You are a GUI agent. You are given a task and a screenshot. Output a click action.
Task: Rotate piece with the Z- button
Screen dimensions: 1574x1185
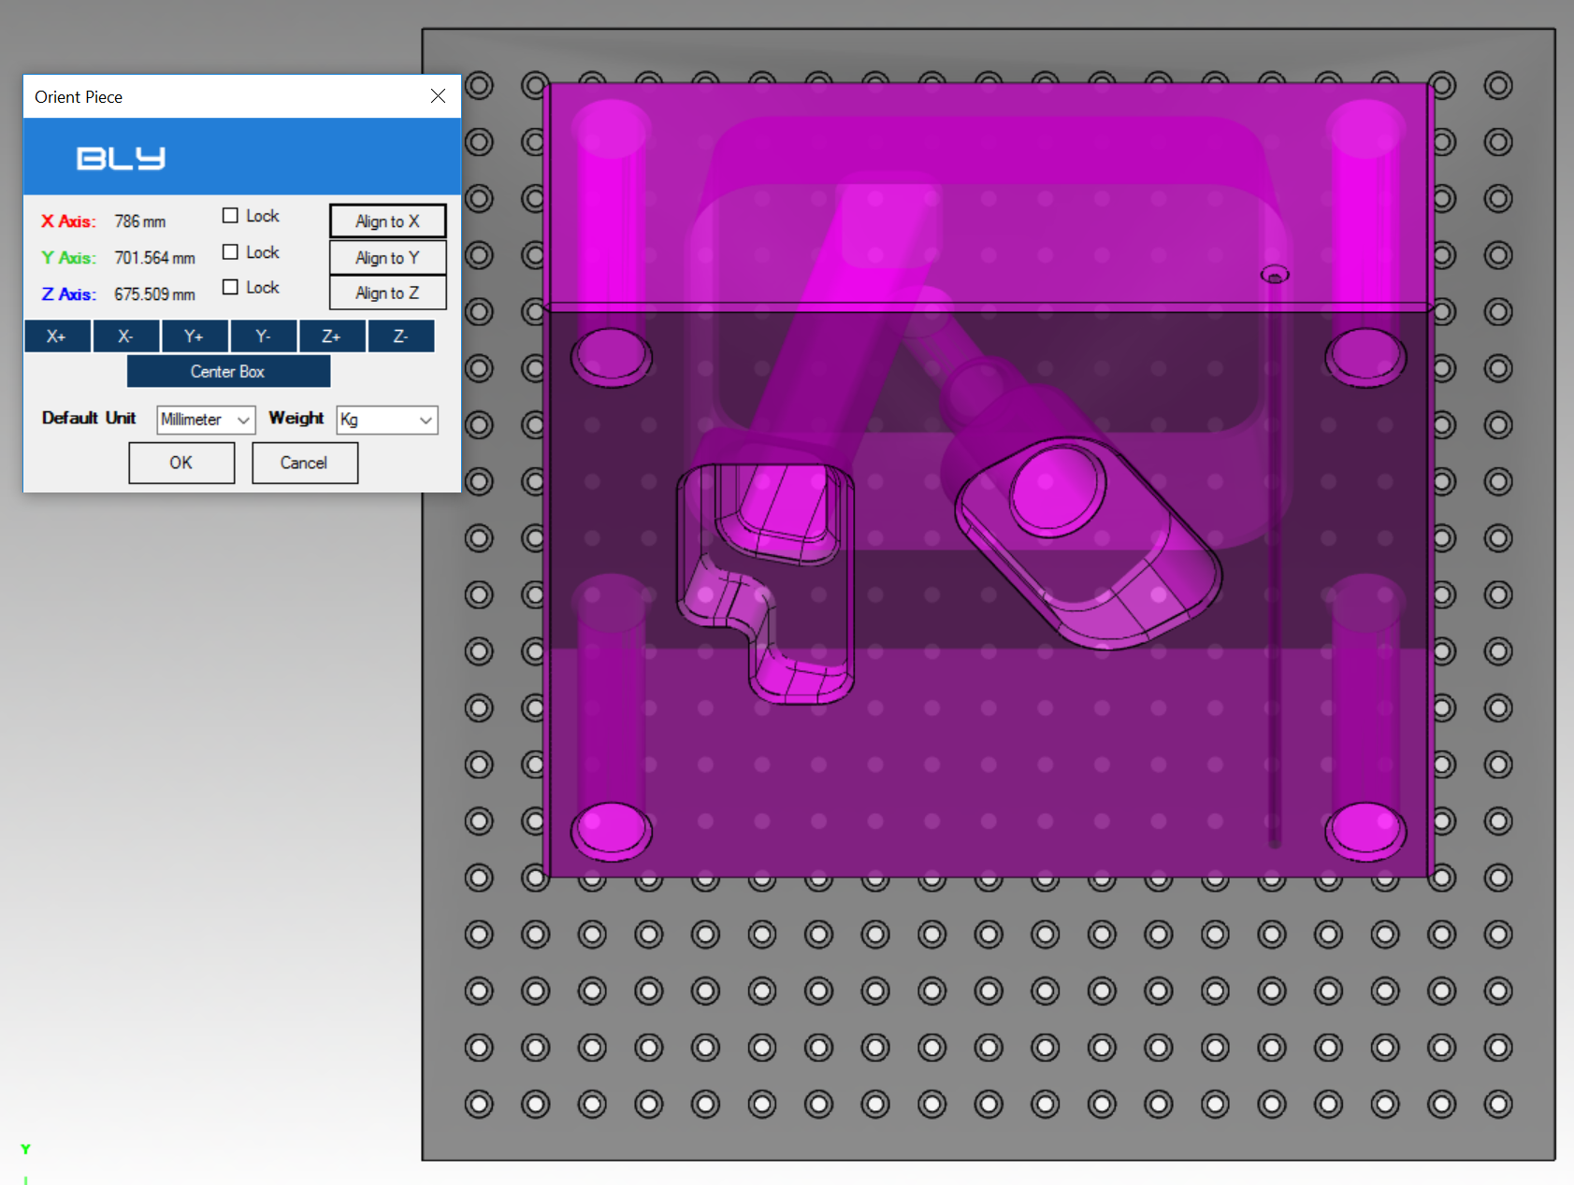point(401,336)
